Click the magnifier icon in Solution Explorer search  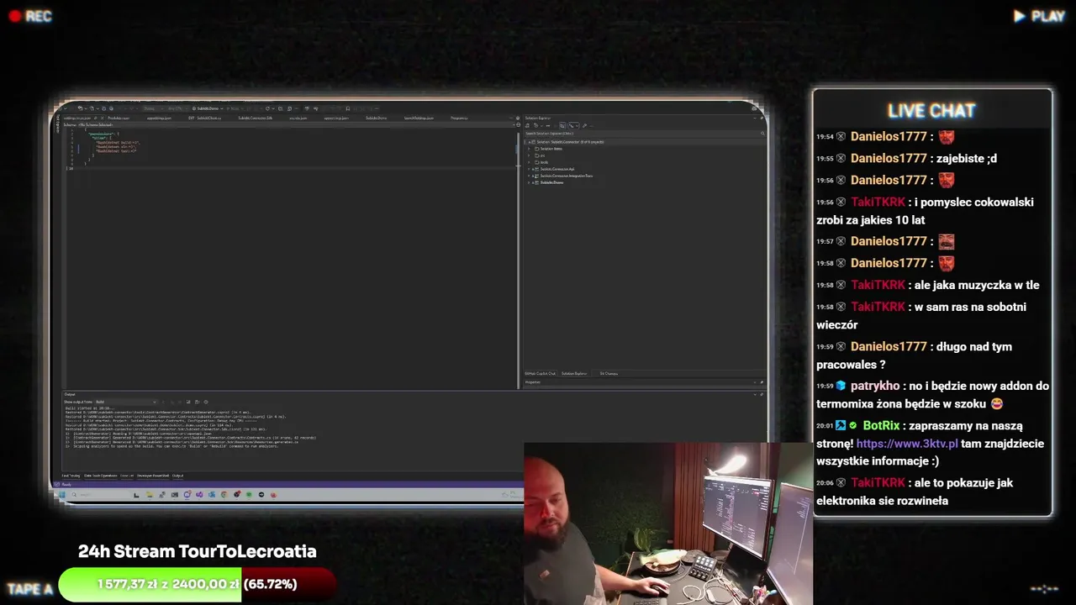[x=762, y=133]
